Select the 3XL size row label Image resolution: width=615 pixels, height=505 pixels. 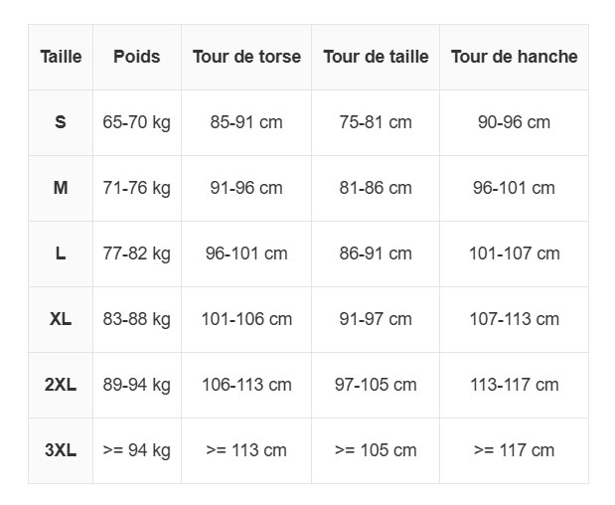[x=61, y=450]
